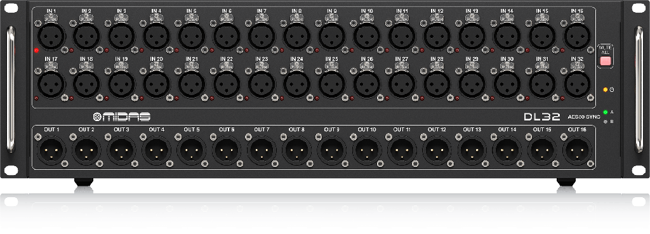This screenshot has height=234, width=650.
Task: Select the IN 27 XLR input connector
Action: 402,84
